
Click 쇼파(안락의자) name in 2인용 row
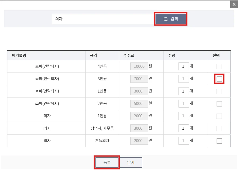[47, 104]
